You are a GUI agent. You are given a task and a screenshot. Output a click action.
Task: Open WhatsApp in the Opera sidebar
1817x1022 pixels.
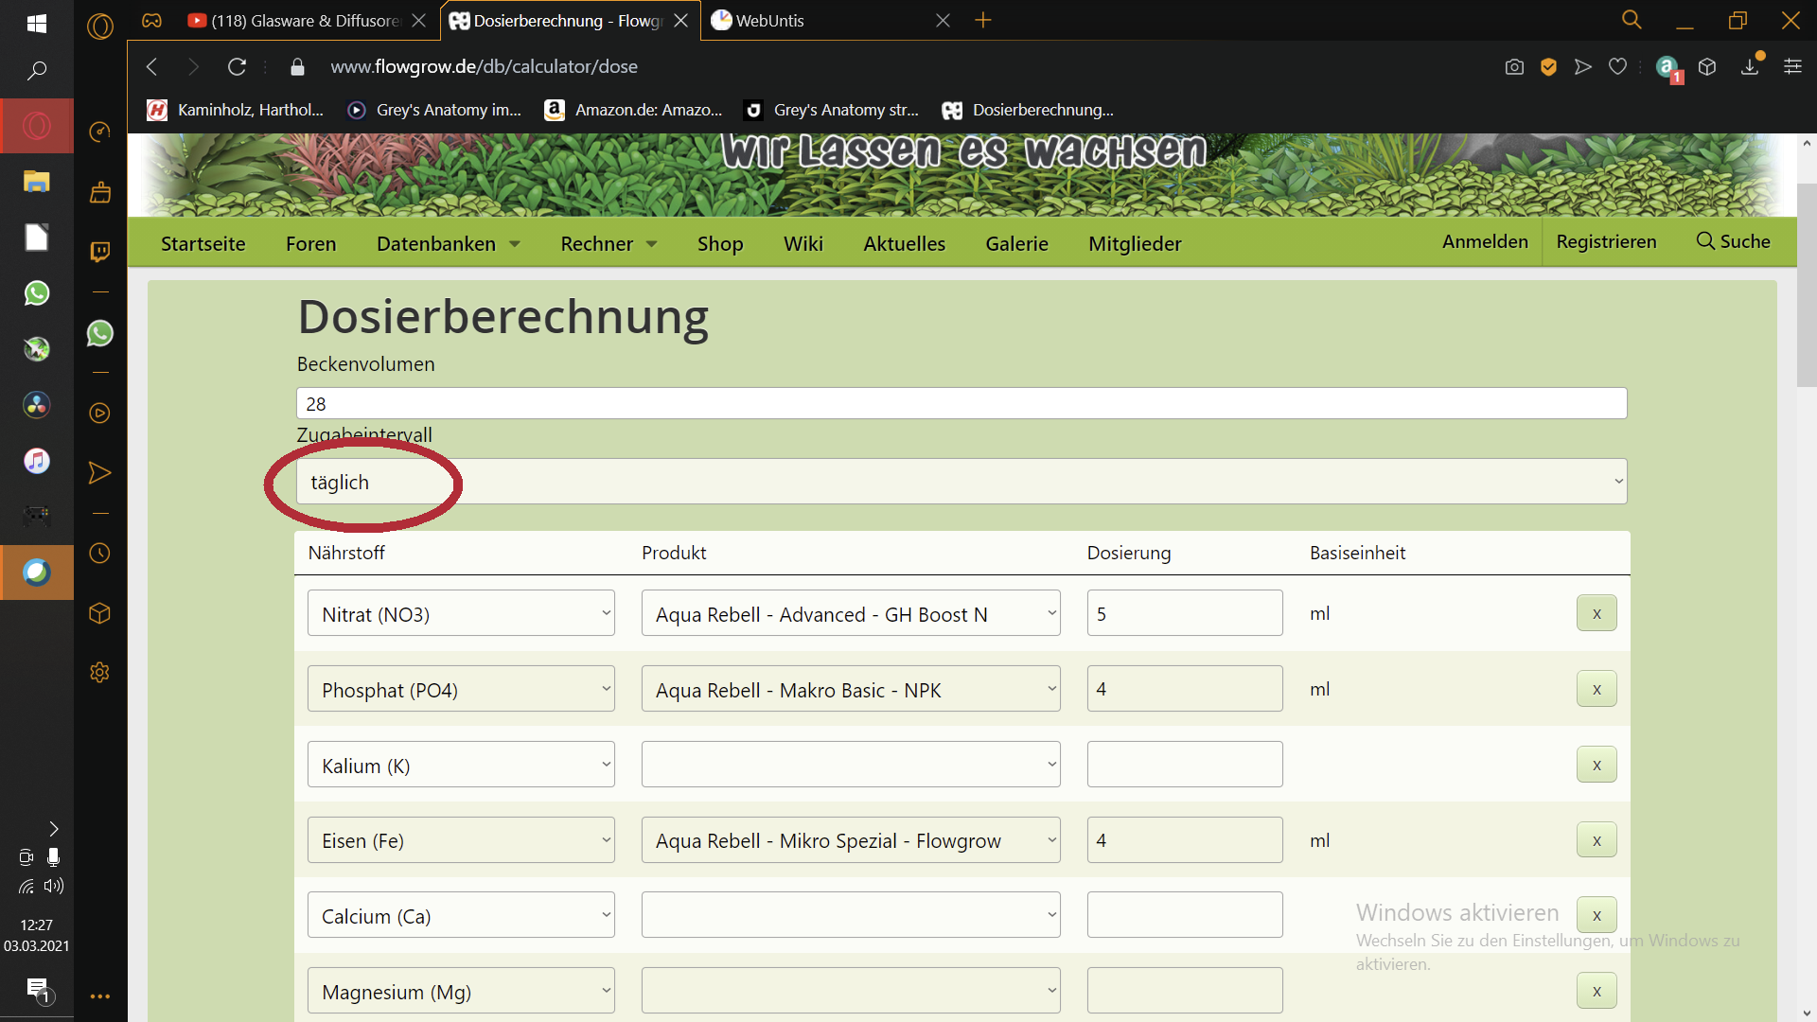99,333
